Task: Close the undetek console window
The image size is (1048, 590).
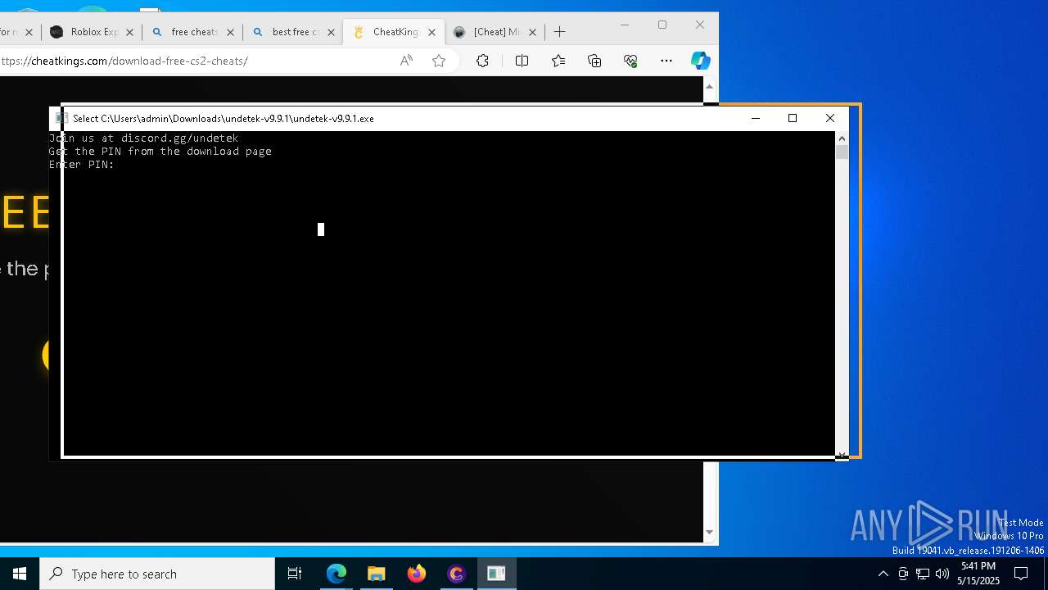Action: point(830,118)
